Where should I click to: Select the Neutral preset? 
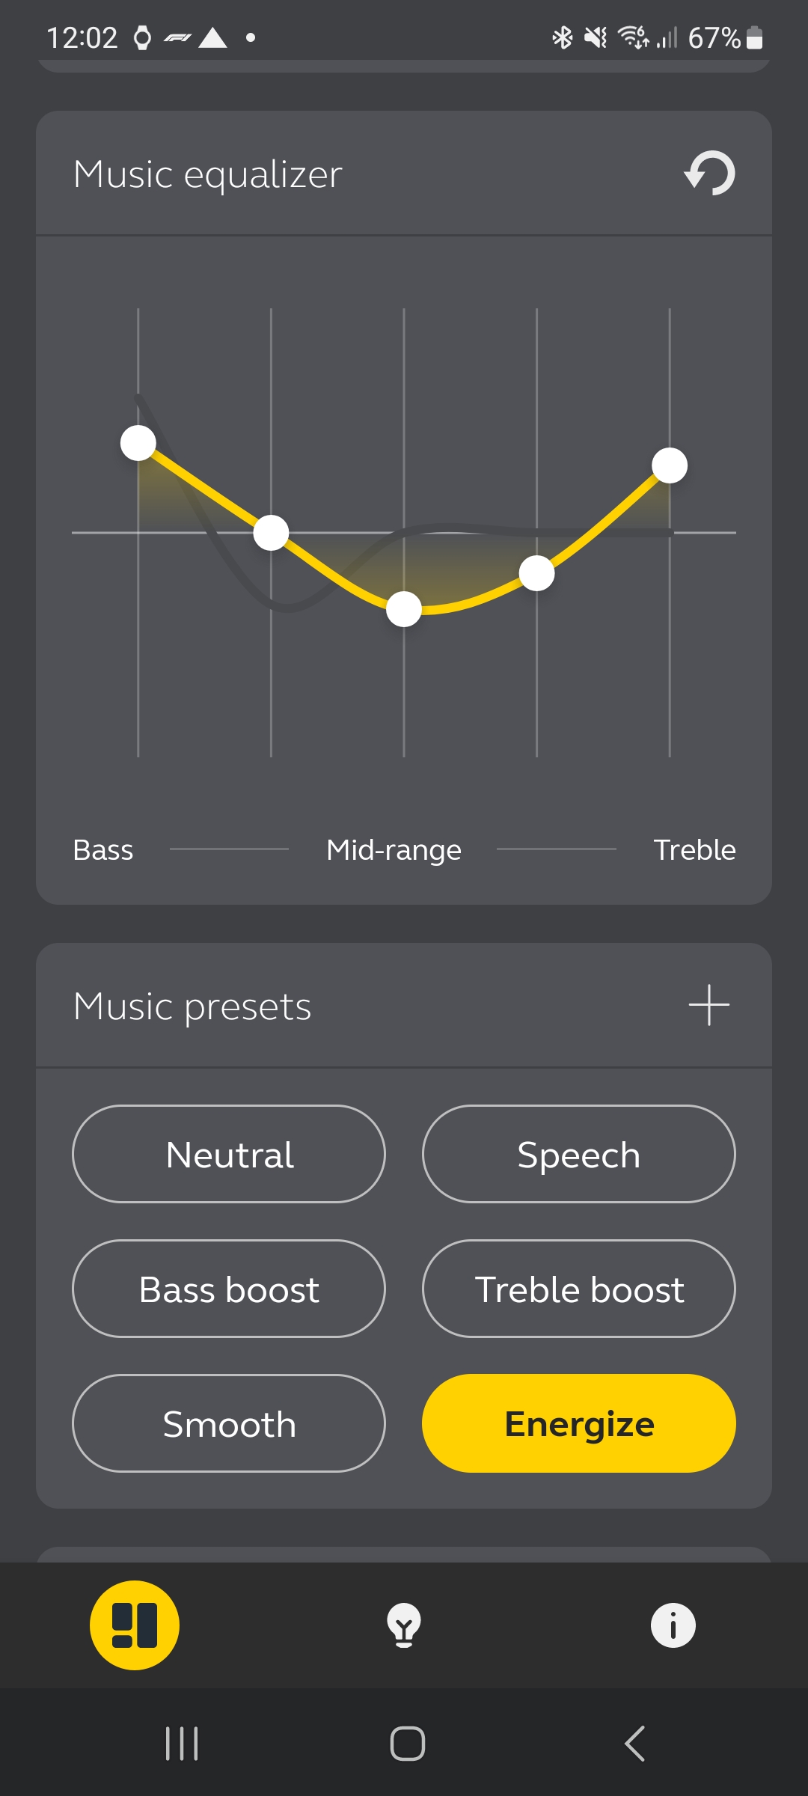[x=229, y=1154]
